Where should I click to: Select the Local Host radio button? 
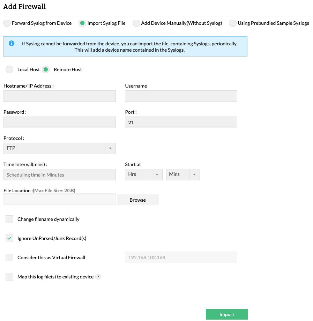click(9, 69)
